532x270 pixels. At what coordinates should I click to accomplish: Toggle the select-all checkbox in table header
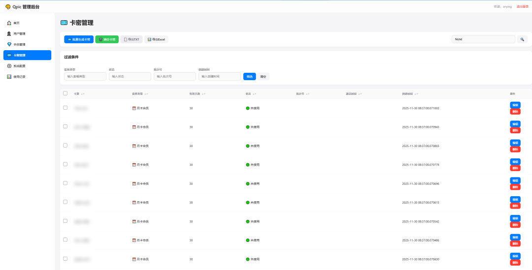tap(65, 93)
